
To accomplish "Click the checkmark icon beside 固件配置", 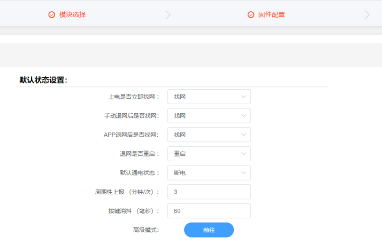I will [x=251, y=15].
